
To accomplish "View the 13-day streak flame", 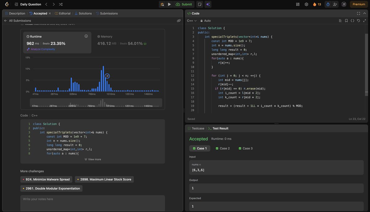I will (x=317, y=4).
